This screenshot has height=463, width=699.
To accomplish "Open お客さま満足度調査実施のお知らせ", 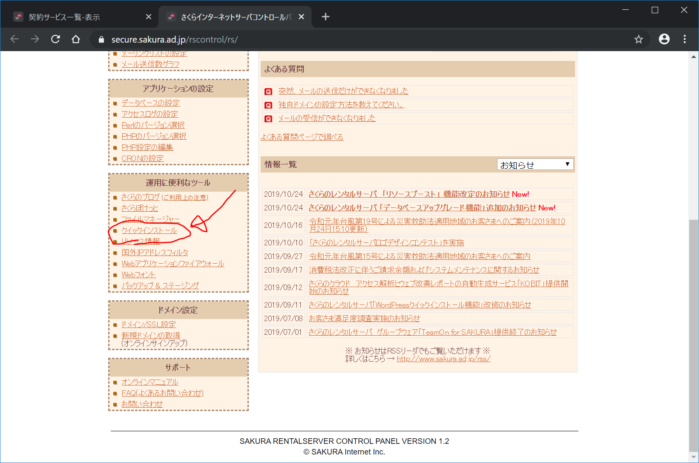I will 364,318.
